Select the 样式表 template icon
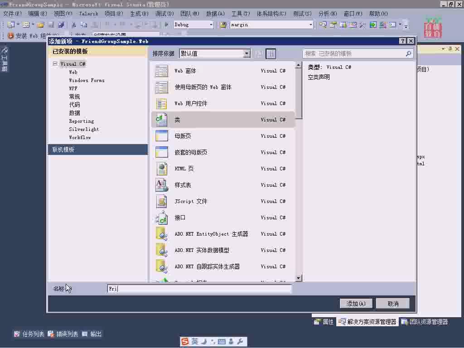 pos(161,185)
